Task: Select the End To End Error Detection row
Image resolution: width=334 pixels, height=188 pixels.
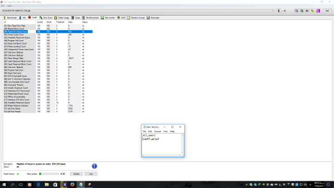Action: [48, 79]
